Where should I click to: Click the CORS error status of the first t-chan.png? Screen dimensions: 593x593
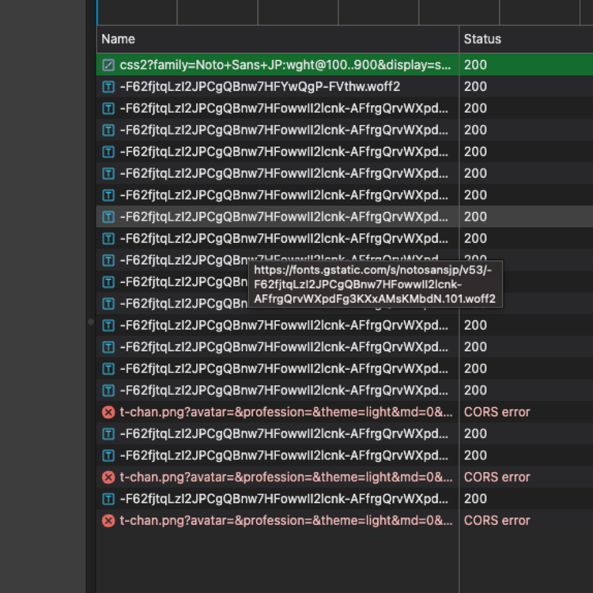(x=497, y=412)
